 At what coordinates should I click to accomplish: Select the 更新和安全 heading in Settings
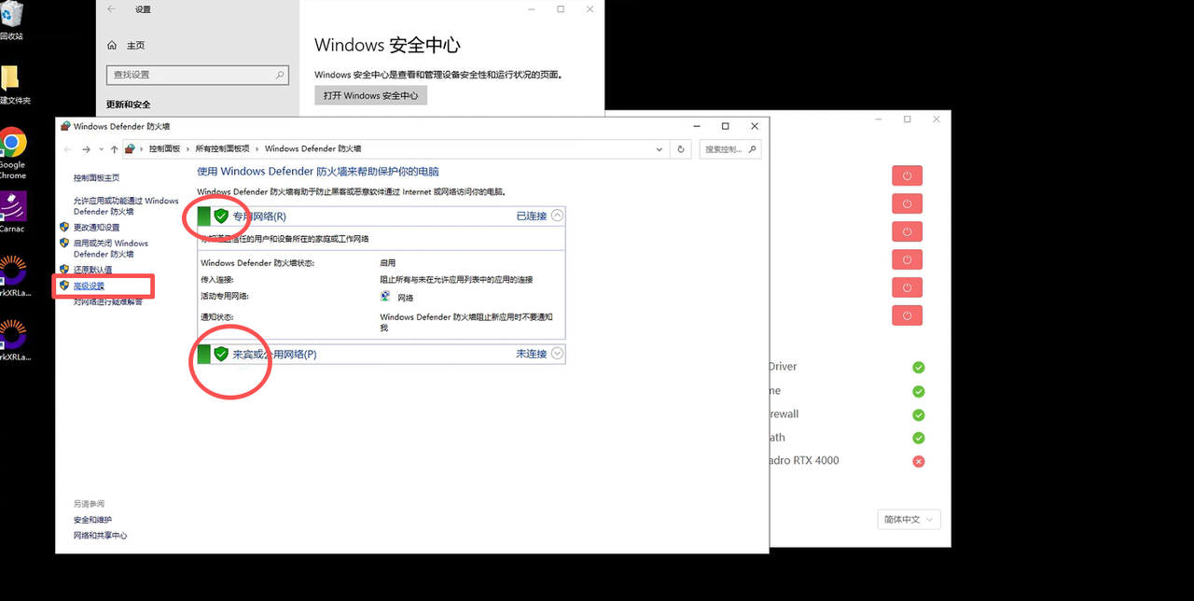click(129, 105)
